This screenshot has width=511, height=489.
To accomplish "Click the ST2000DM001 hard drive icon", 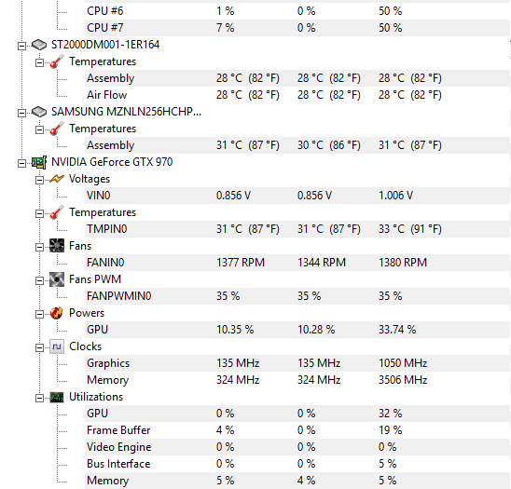I will [x=39, y=45].
